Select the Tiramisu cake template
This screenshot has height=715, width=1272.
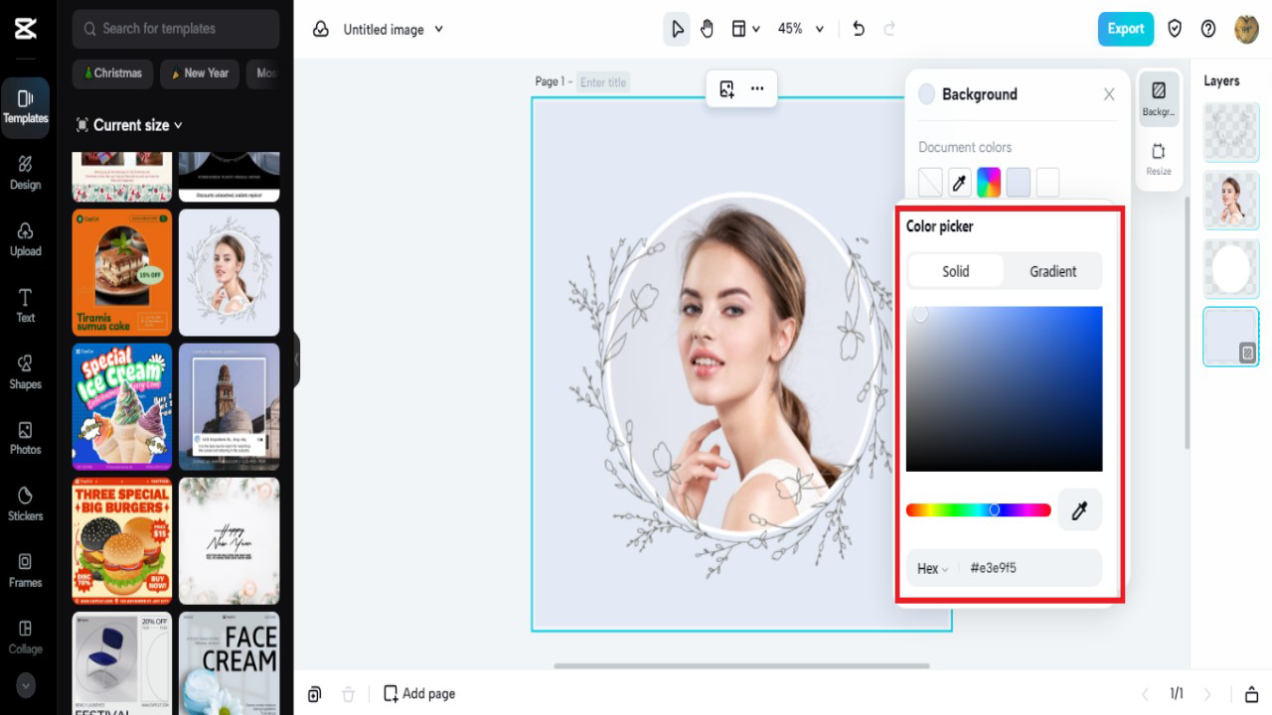click(x=122, y=272)
